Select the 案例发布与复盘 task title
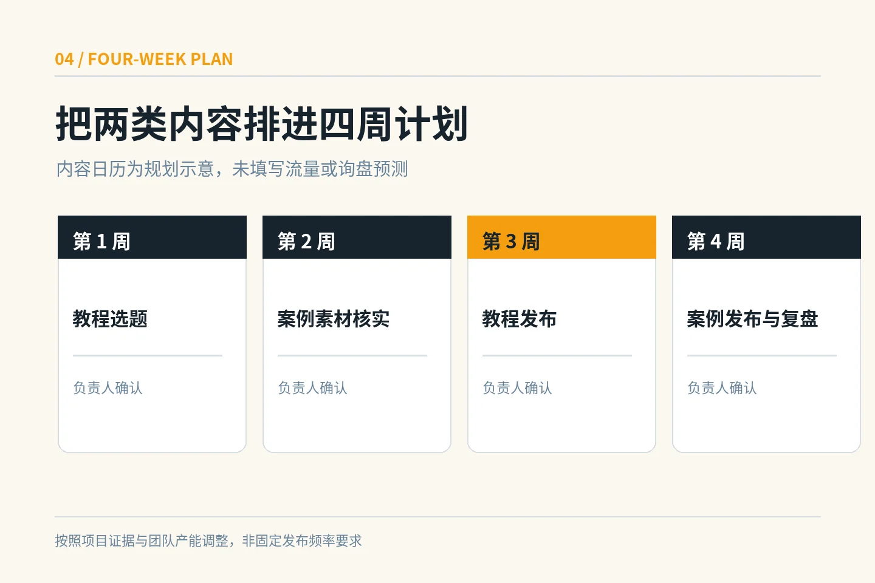875x583 pixels. (752, 318)
